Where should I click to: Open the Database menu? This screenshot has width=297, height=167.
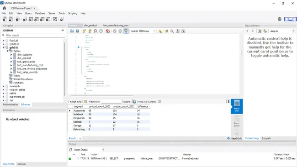tap(40, 13)
